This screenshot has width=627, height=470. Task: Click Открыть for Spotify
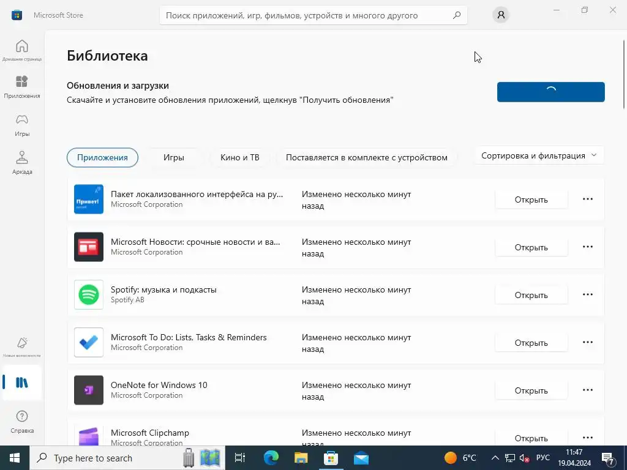531,295
